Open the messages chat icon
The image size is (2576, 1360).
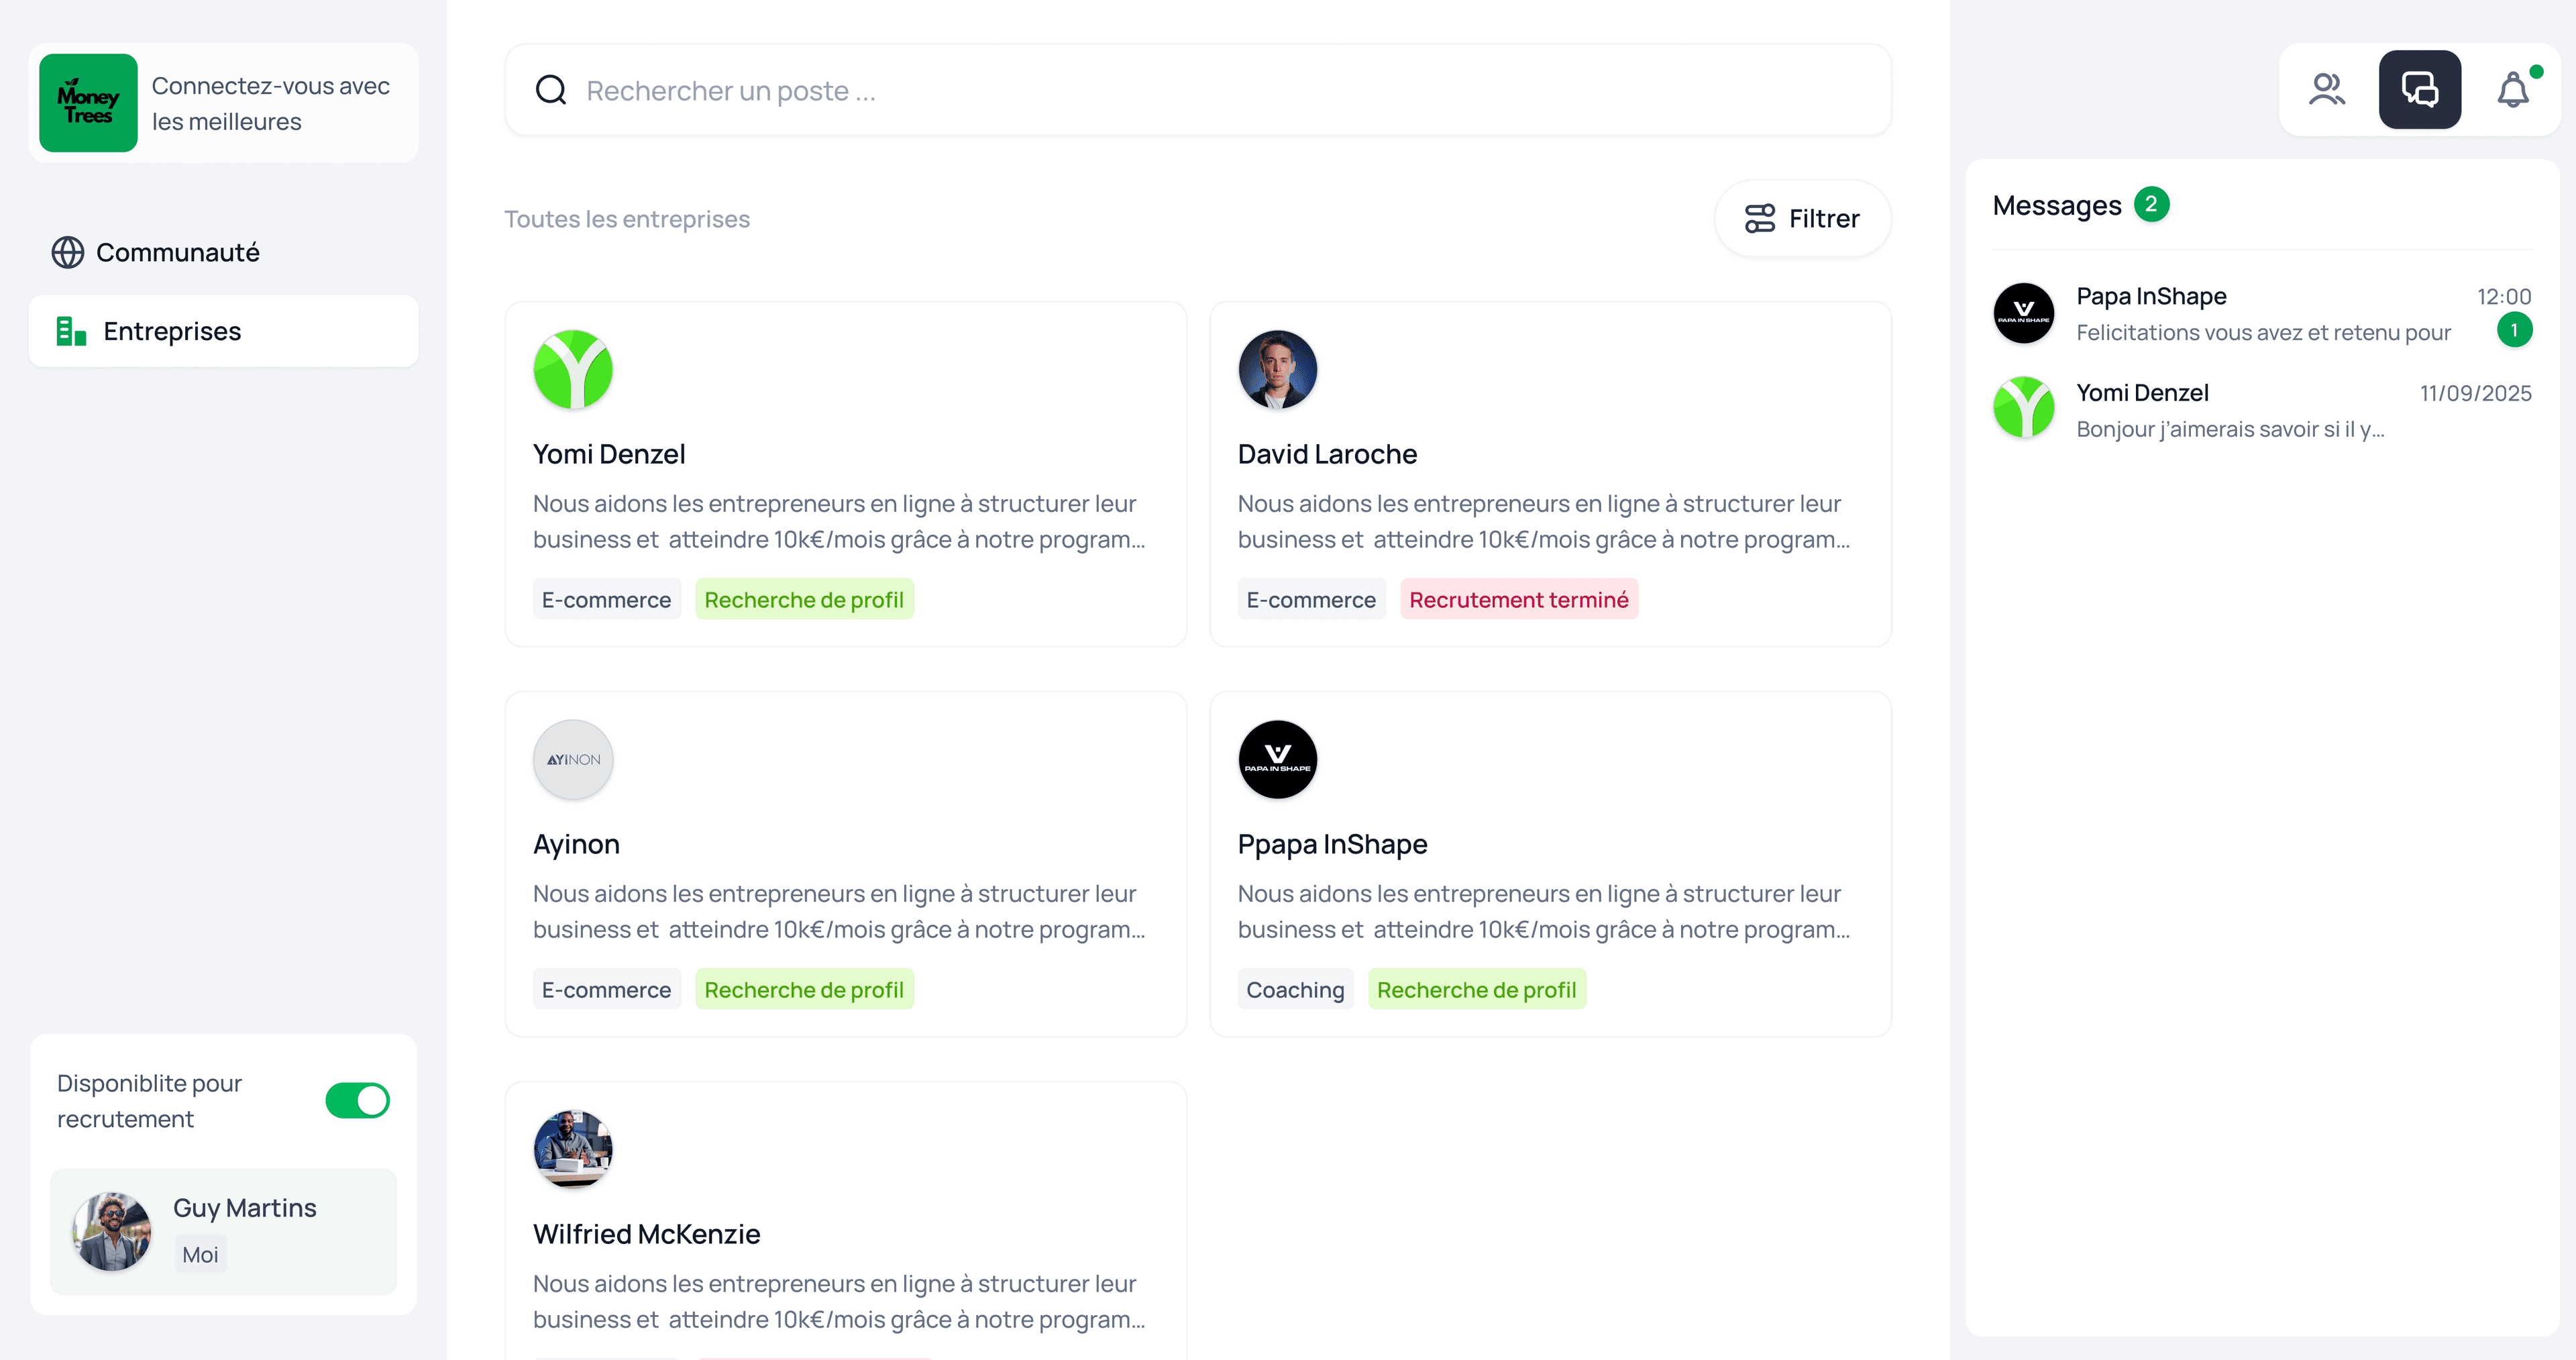tap(2419, 90)
